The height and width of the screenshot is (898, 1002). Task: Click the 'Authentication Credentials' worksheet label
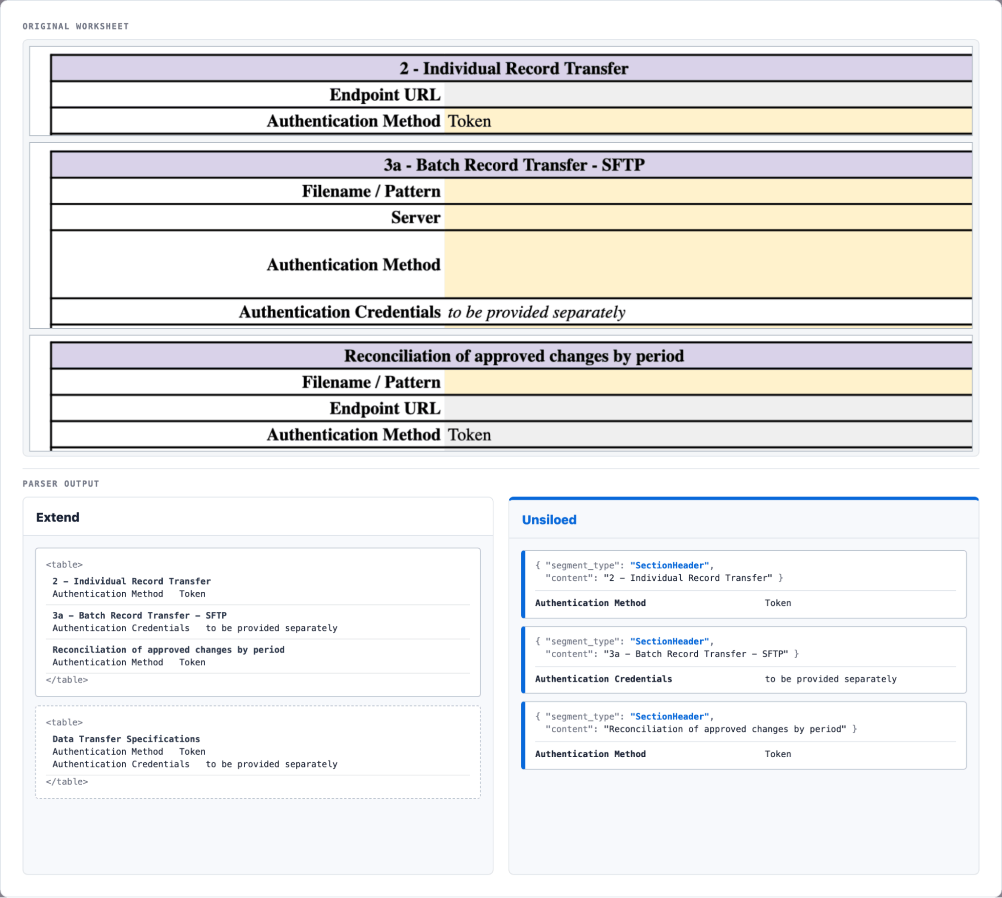pos(340,312)
